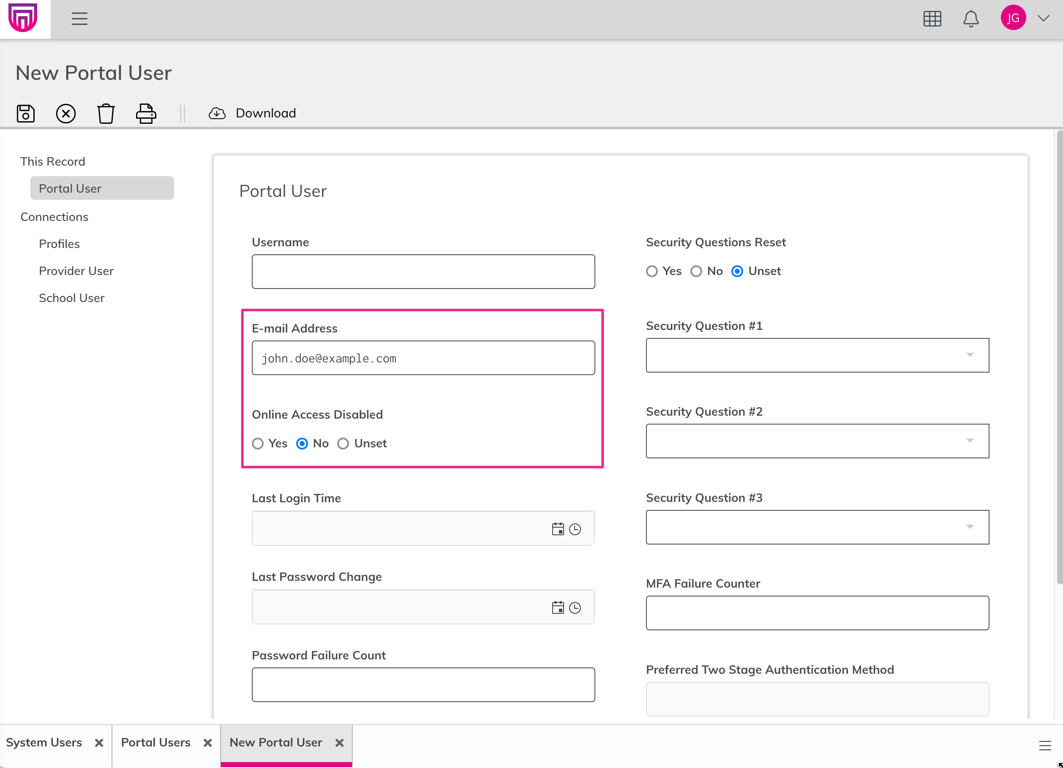Set Security Questions Reset to Yes
Screen dimensions: 1063x768
tap(651, 271)
